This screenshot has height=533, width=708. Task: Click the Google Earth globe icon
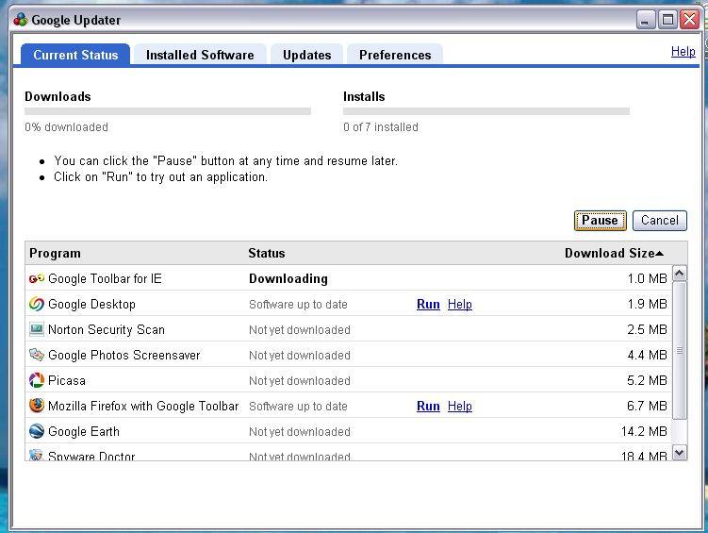click(37, 431)
